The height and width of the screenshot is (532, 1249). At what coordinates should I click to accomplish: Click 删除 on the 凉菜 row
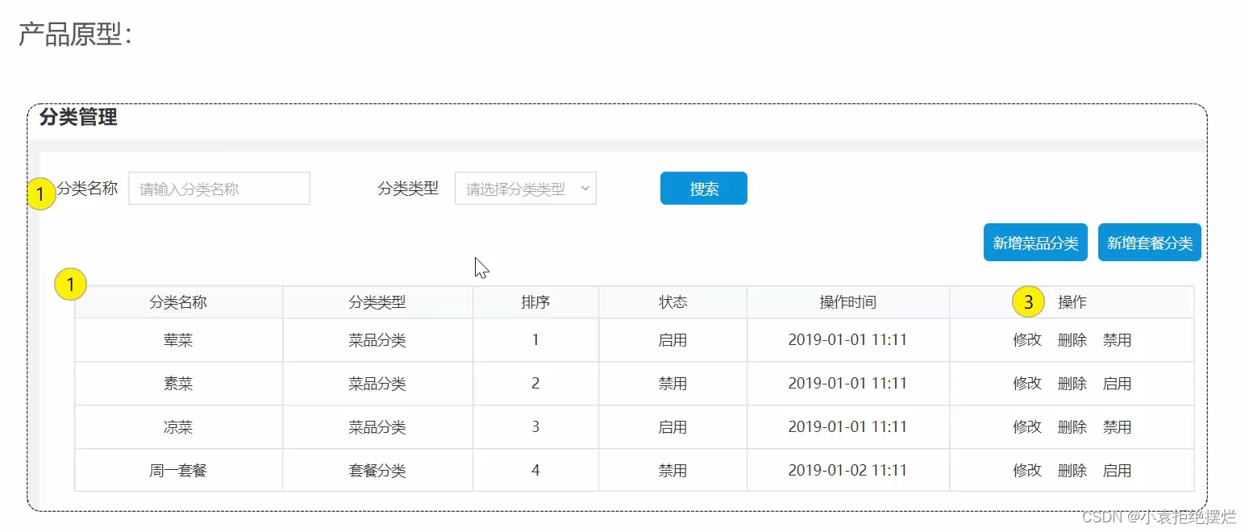(1073, 427)
